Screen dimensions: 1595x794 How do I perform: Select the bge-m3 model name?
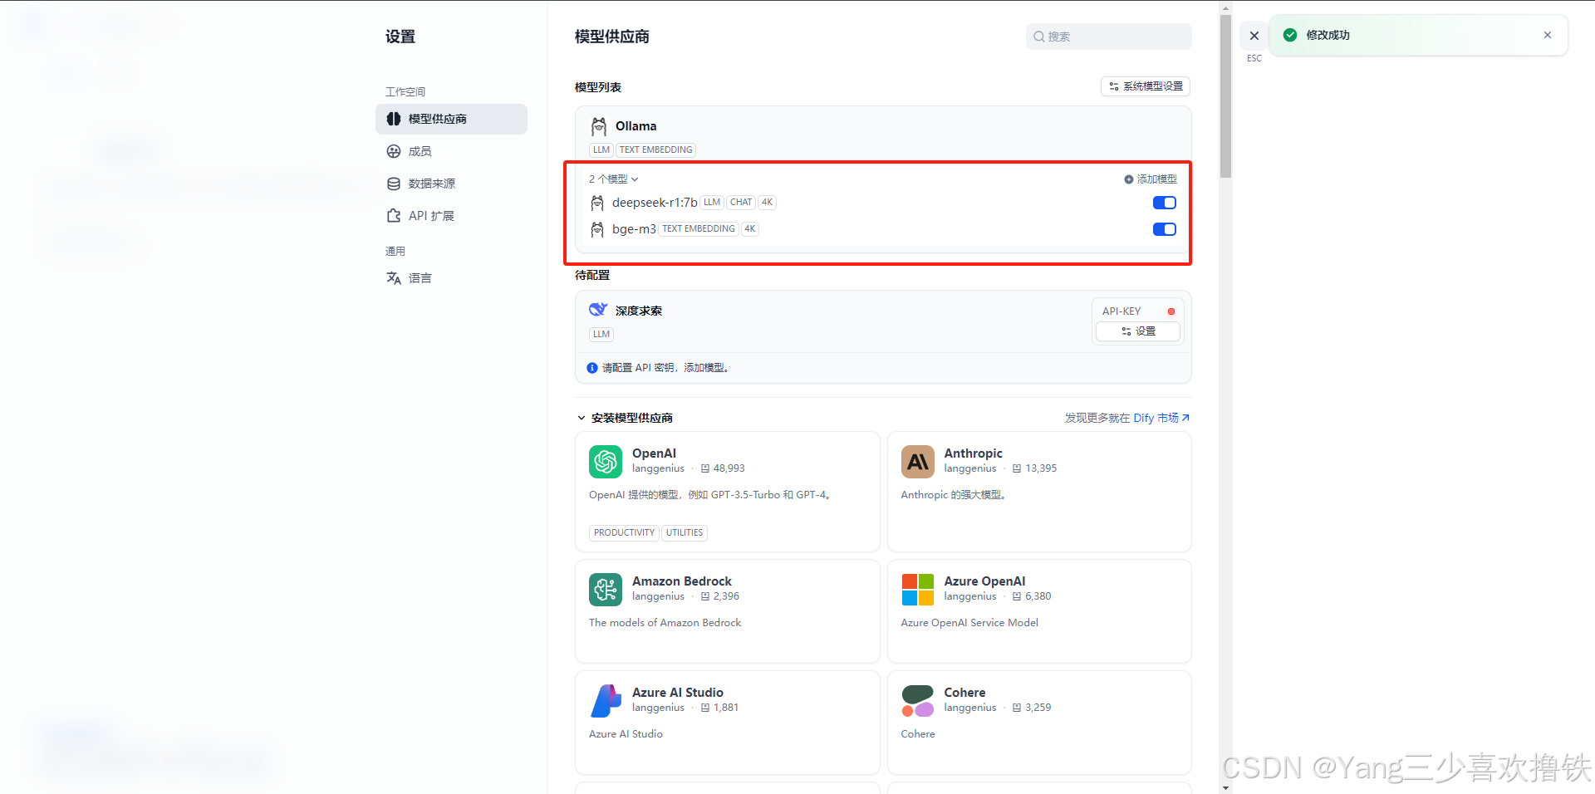pos(634,229)
